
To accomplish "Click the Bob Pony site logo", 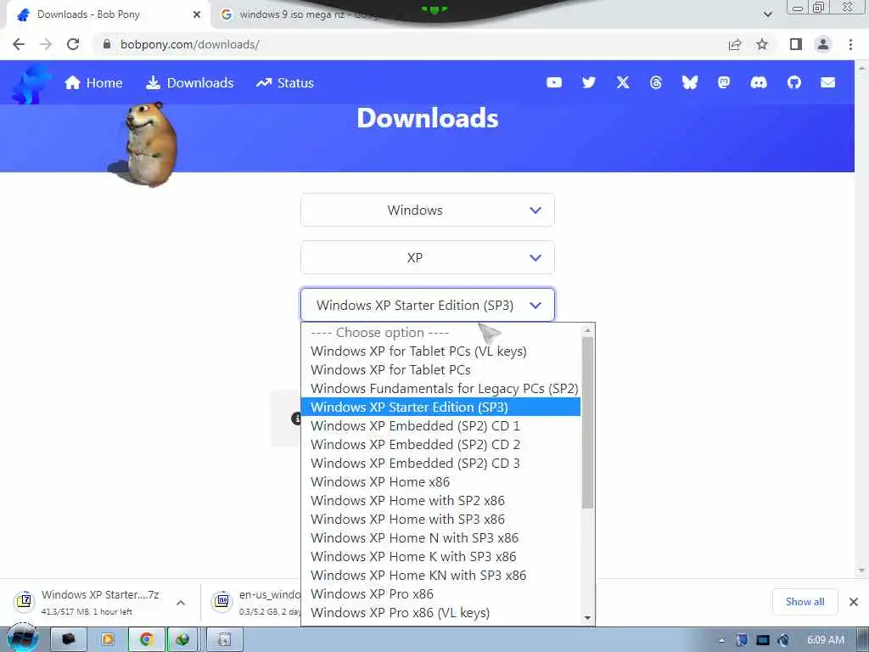I will pyautogui.click(x=31, y=84).
